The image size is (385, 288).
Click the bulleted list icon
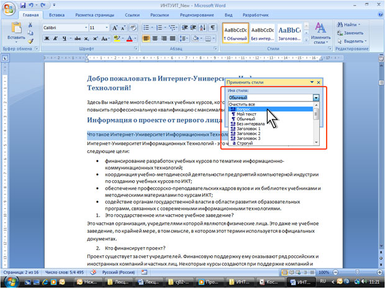tap(147, 28)
